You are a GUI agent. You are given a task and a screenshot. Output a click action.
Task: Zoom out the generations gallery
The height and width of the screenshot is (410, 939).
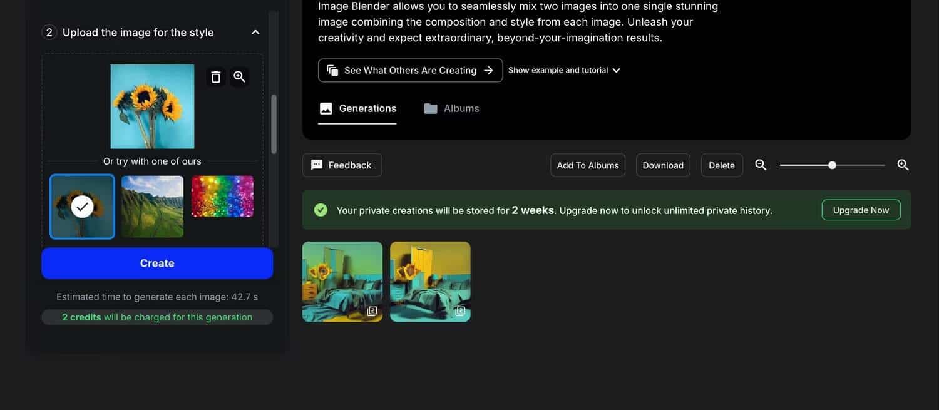tap(761, 165)
